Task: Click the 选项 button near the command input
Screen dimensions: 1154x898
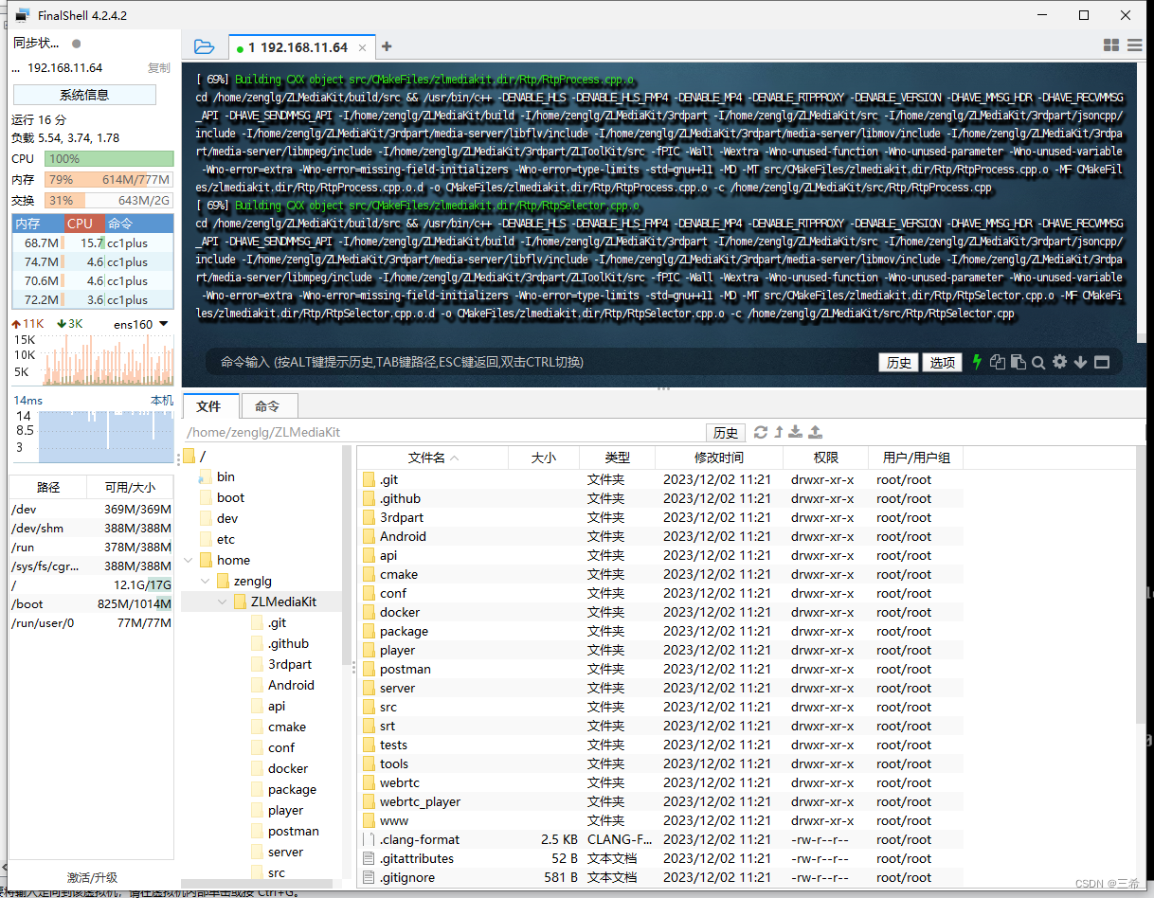Action: tap(942, 363)
